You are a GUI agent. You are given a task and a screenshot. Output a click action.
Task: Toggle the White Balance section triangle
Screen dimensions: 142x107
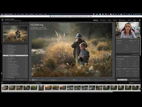(x=138, y=41)
